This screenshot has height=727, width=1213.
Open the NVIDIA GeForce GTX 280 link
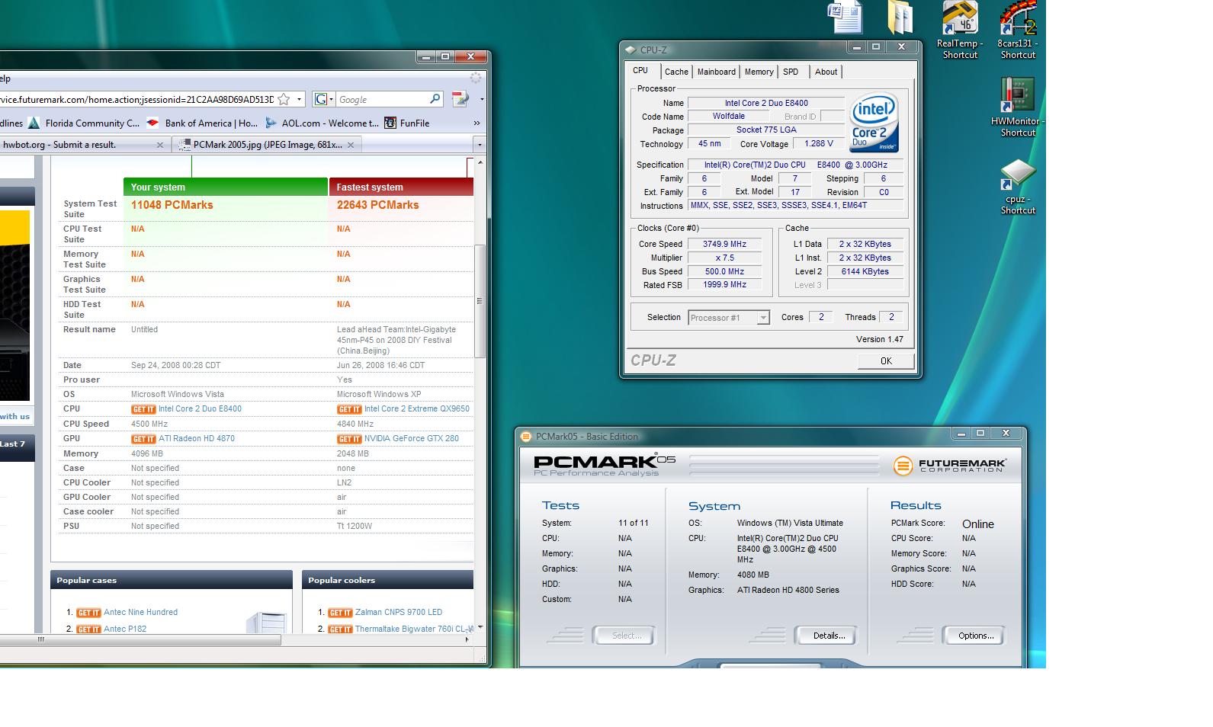(x=412, y=439)
